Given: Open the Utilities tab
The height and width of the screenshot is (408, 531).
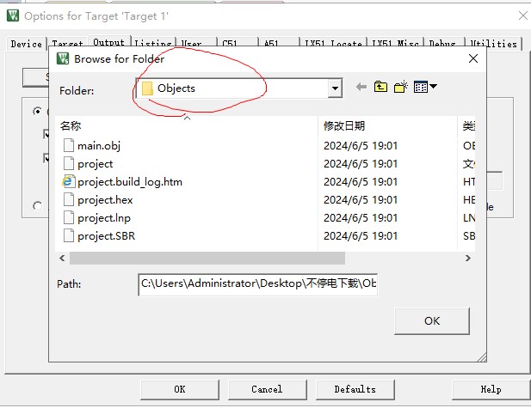Looking at the screenshot, I should [x=493, y=44].
